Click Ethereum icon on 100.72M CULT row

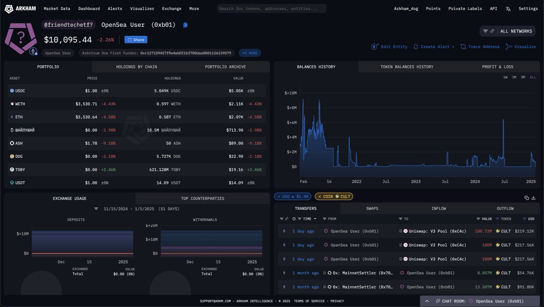[284, 231]
